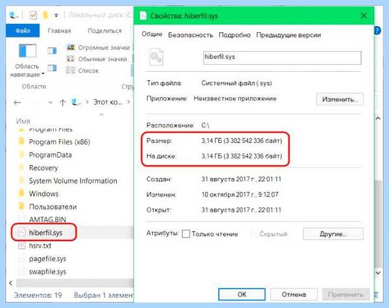This screenshot has width=389, height=308.
Task: Open the Область навигации dropdown arrow
Action: (43, 74)
